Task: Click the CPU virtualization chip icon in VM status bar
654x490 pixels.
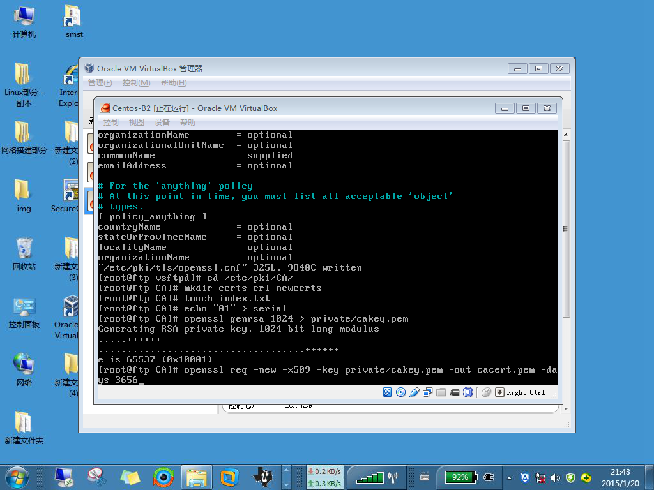Action: point(468,392)
